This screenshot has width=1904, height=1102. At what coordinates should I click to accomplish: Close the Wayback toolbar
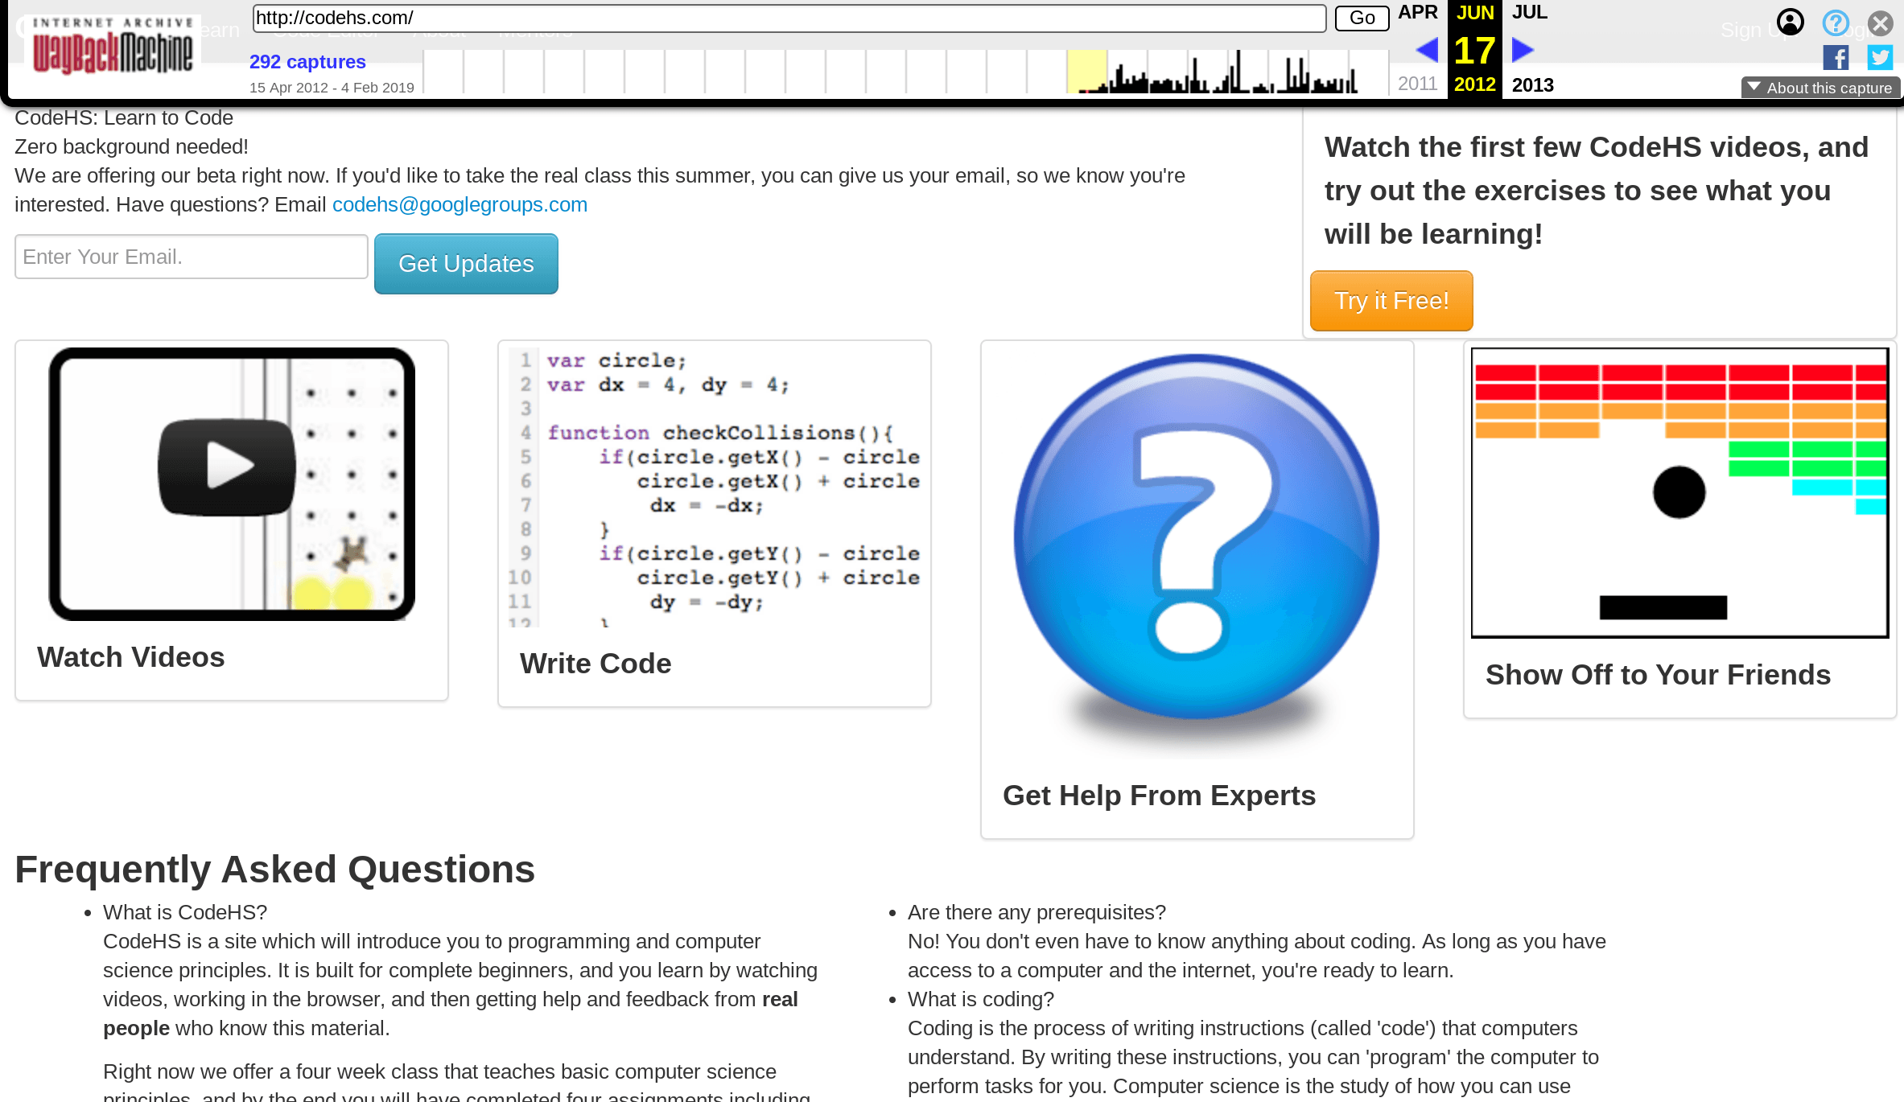tap(1881, 23)
